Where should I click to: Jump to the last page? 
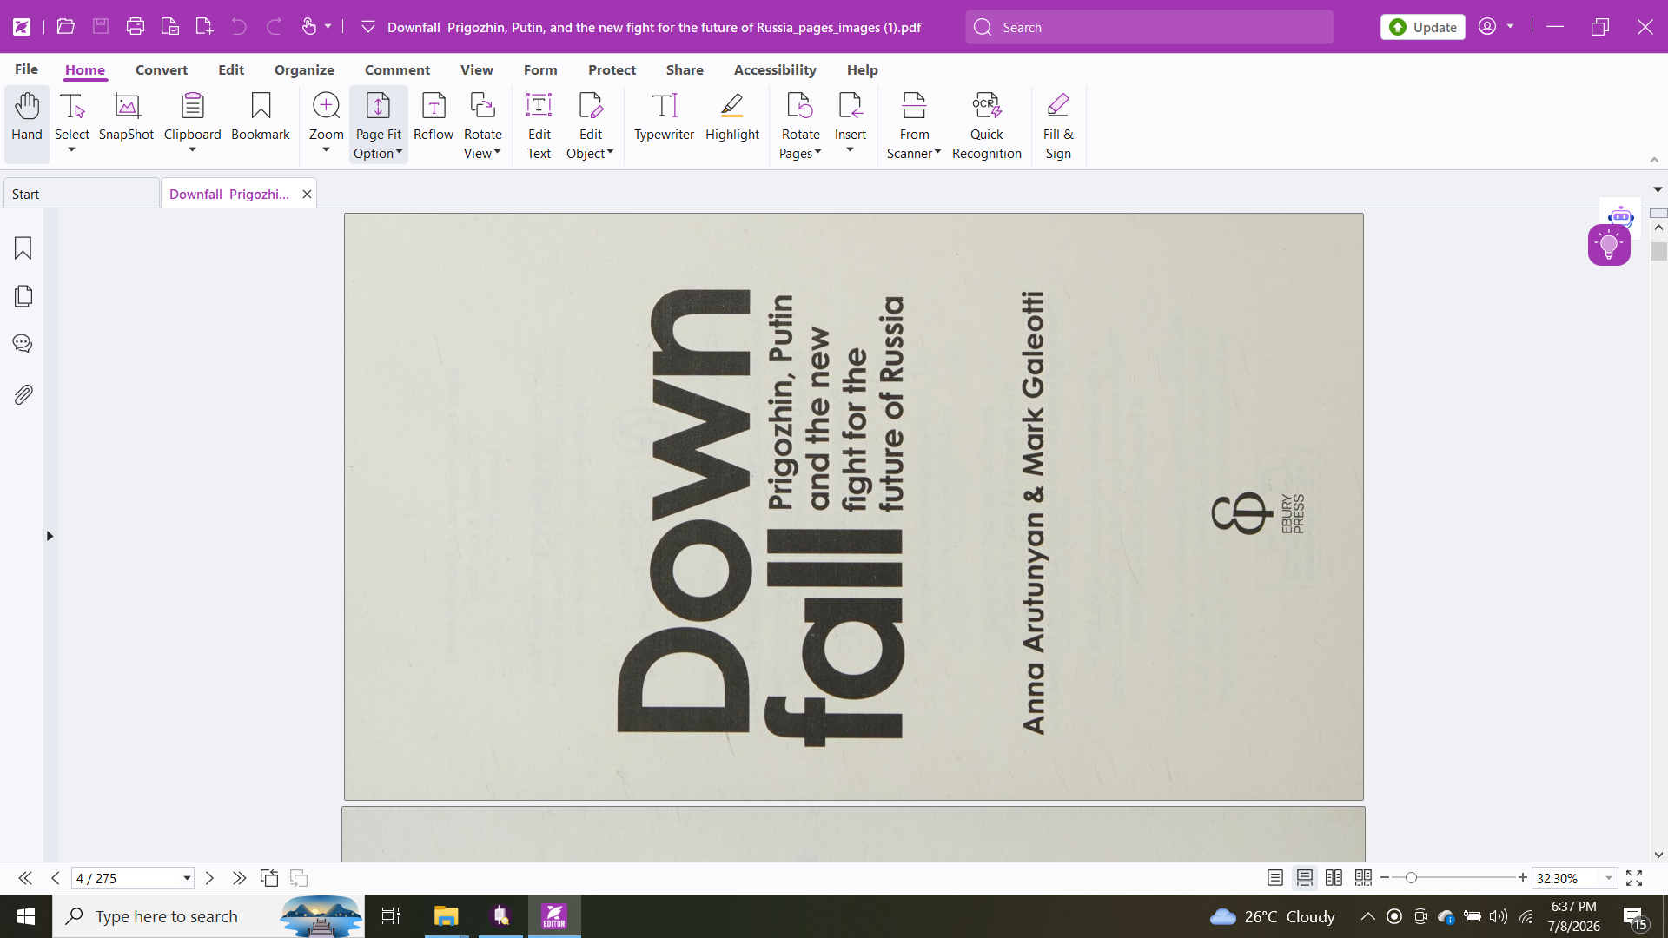[x=240, y=878]
